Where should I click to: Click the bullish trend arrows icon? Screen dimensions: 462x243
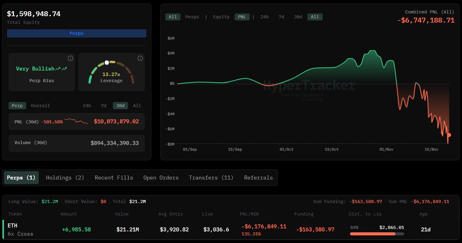point(61,69)
